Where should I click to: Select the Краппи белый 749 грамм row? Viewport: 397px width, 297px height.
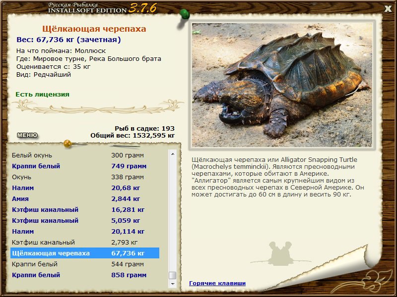(x=85, y=166)
